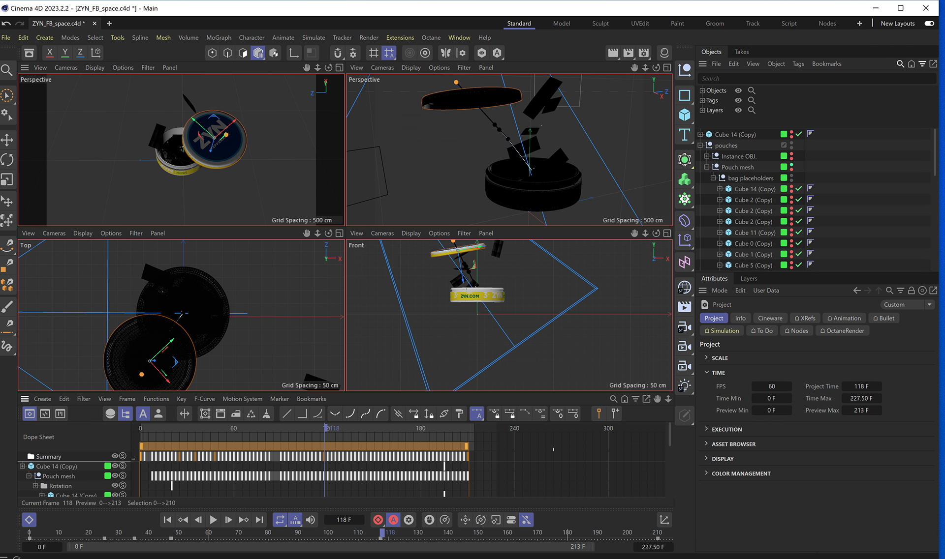Expand Instance OBJ. in object tree

tap(707, 156)
